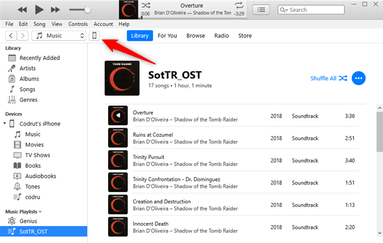
Task: Click the song list scrollbar thumb
Action: 379,132
